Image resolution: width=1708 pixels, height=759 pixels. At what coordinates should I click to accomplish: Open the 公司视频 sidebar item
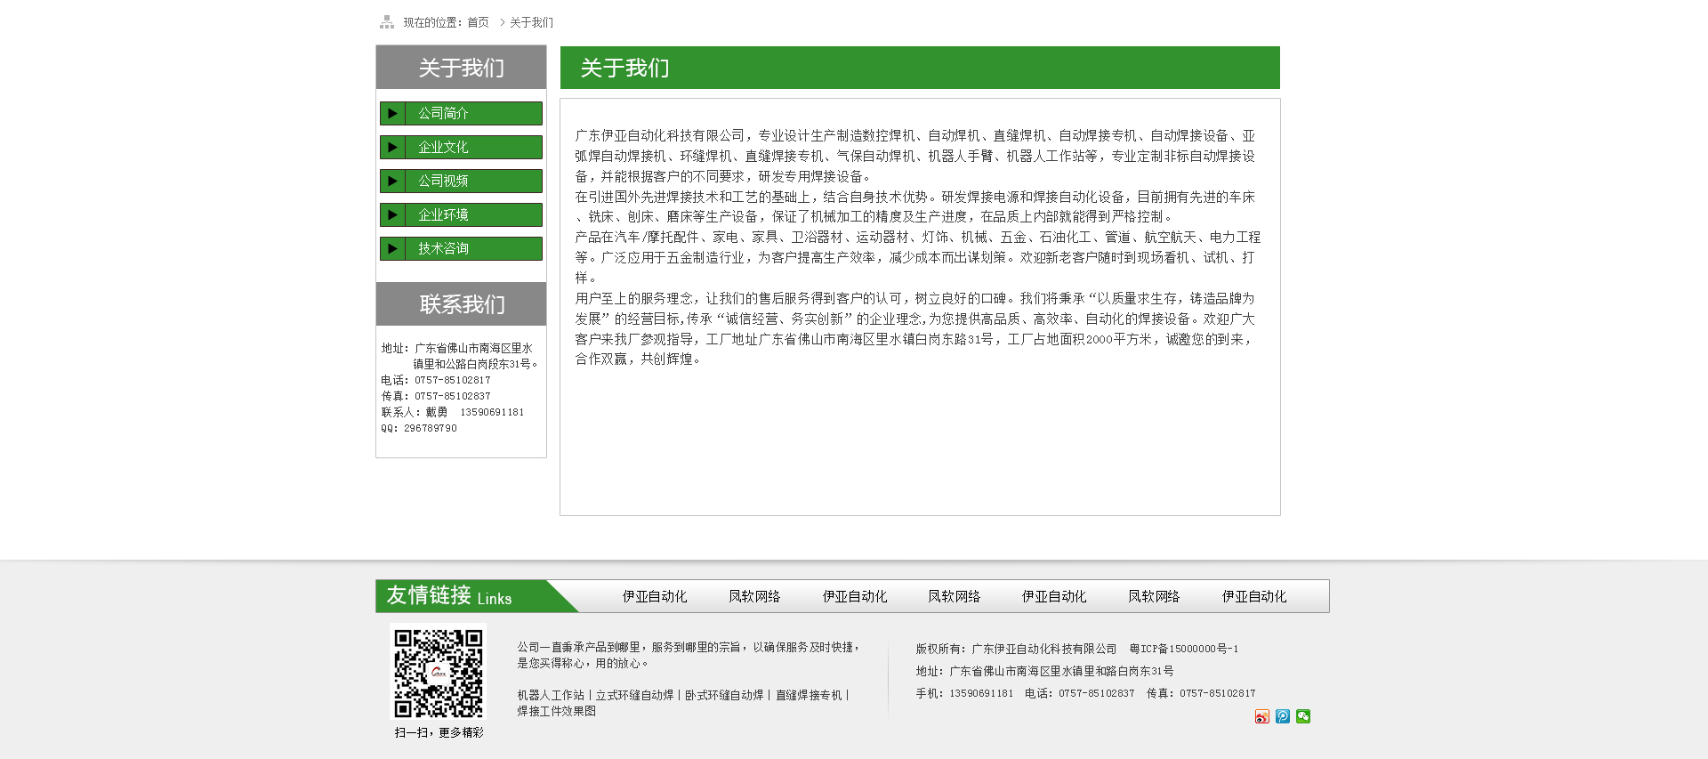[x=443, y=182]
